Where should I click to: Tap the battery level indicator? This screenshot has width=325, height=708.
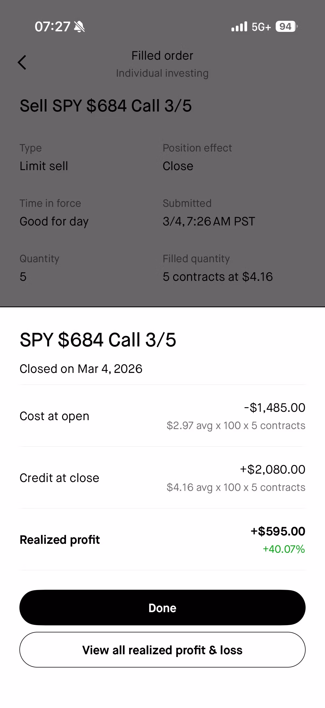click(286, 27)
